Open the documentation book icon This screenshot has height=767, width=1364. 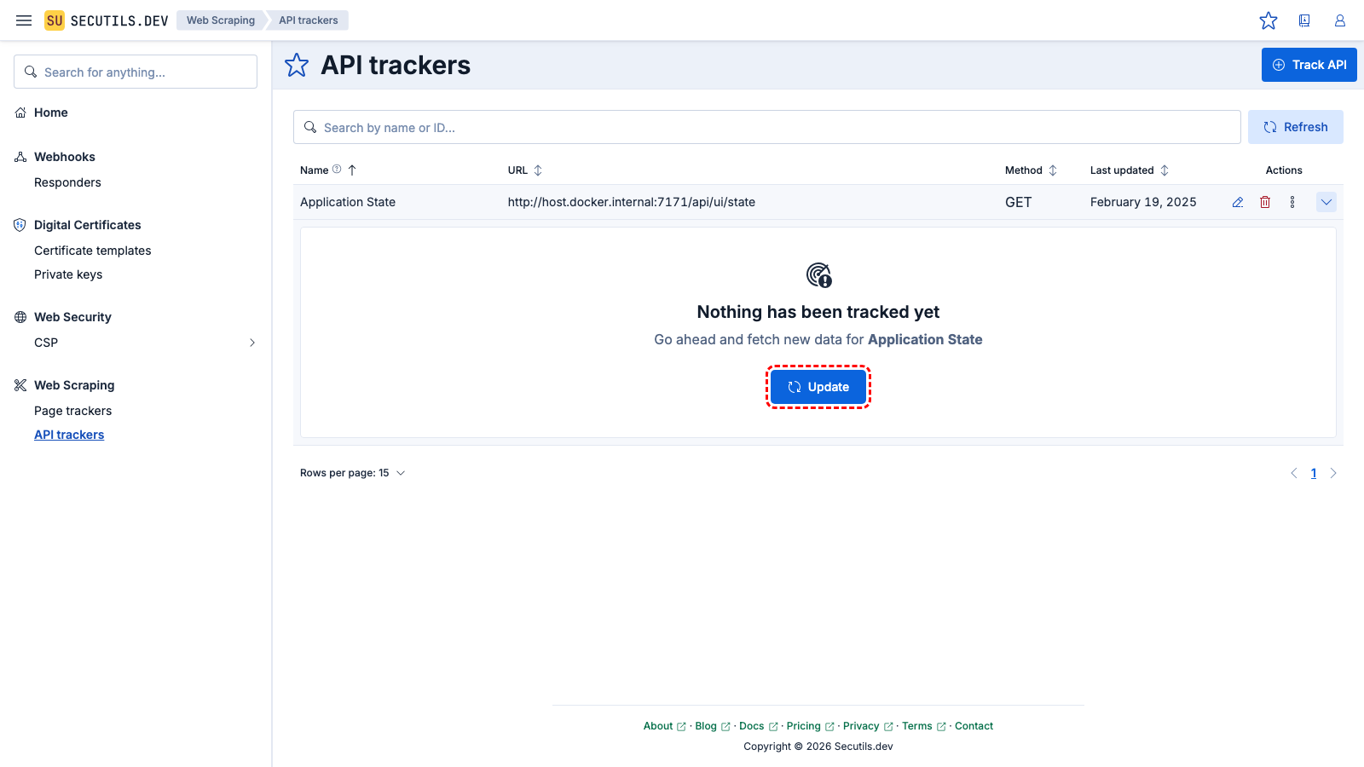pyautogui.click(x=1304, y=20)
